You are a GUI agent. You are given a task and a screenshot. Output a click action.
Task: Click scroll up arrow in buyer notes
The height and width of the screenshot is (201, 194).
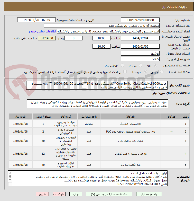(x=10, y=173)
